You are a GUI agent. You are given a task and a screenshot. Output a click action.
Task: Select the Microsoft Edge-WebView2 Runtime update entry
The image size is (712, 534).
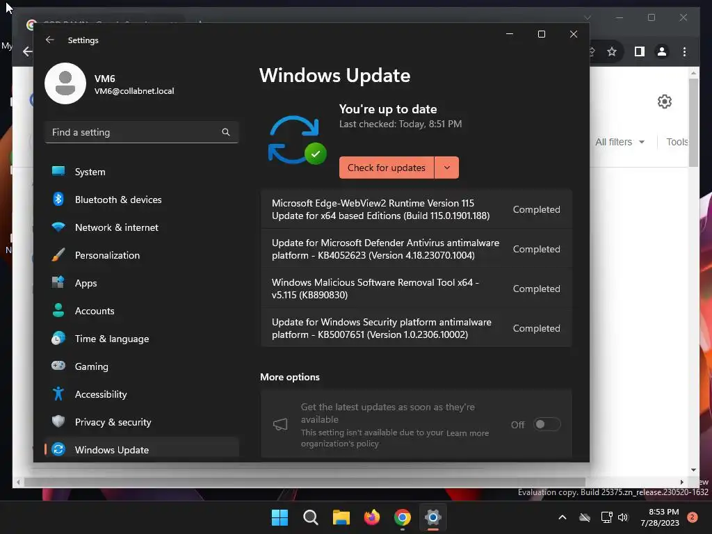tap(416, 209)
